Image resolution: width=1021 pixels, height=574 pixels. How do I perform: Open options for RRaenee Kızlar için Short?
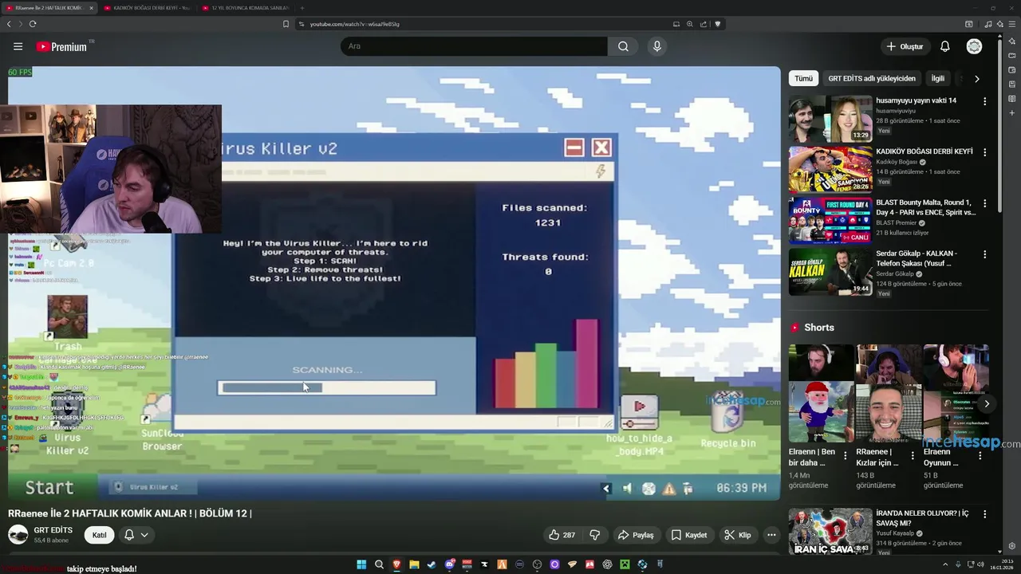(913, 456)
